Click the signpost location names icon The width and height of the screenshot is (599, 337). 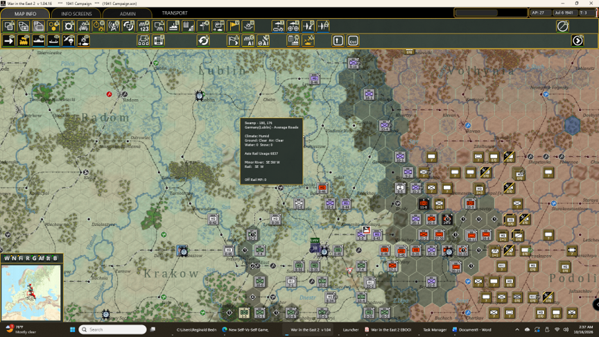coord(203,26)
